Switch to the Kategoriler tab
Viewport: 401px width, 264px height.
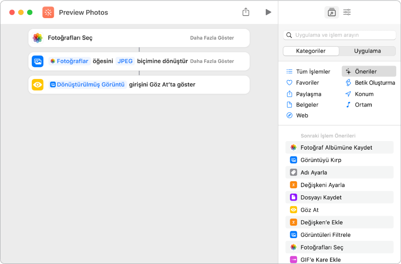pos(311,51)
